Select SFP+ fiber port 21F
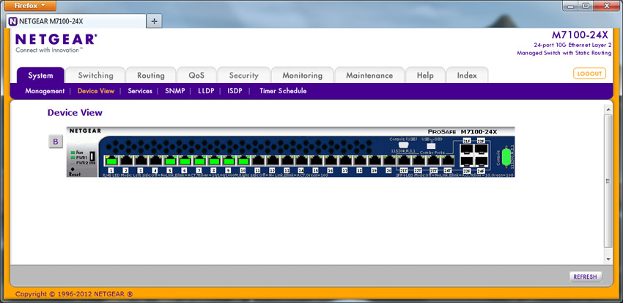Image resolution: width=623 pixels, height=303 pixels. pos(467,148)
